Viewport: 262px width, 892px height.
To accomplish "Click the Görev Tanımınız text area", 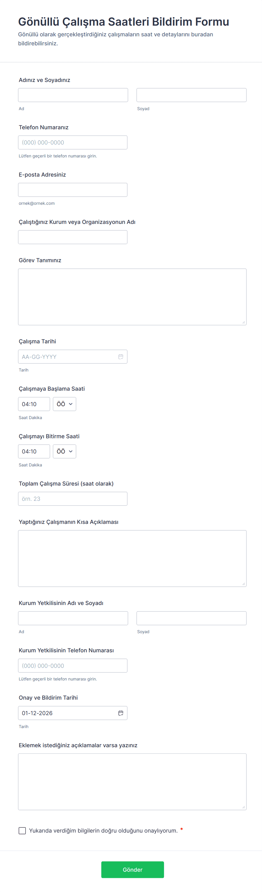I will point(132,297).
